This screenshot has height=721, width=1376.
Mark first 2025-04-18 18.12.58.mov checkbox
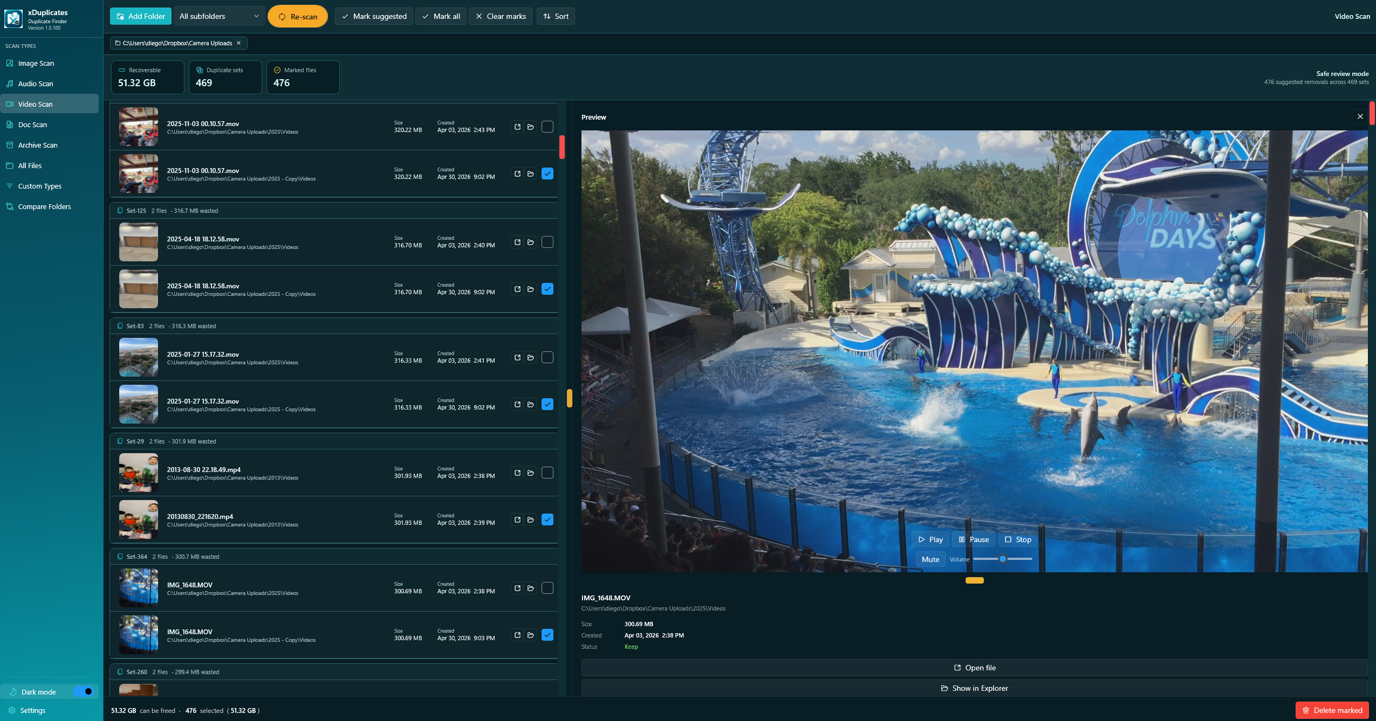547,242
